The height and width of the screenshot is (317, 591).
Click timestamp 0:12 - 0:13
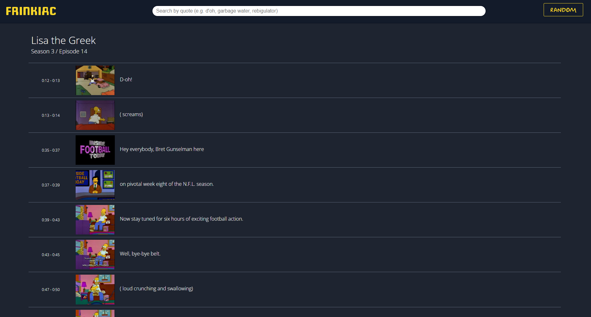coord(51,81)
